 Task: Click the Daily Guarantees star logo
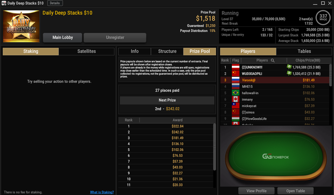21,26
